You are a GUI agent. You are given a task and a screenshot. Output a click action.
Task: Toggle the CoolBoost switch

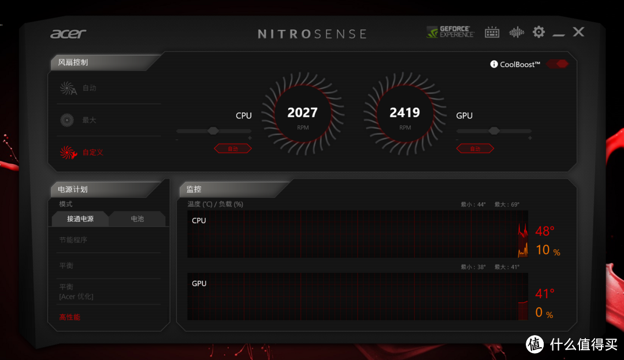(557, 64)
